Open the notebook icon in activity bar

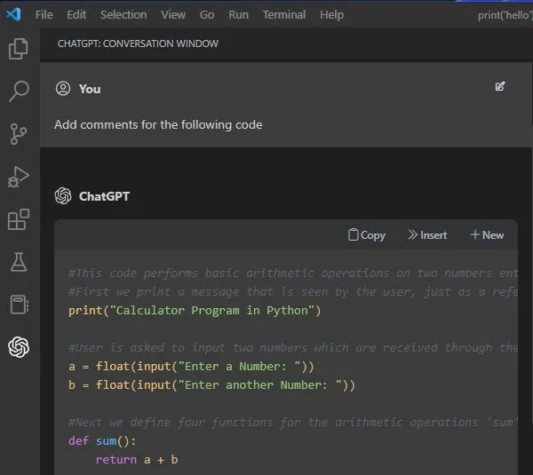(19, 305)
